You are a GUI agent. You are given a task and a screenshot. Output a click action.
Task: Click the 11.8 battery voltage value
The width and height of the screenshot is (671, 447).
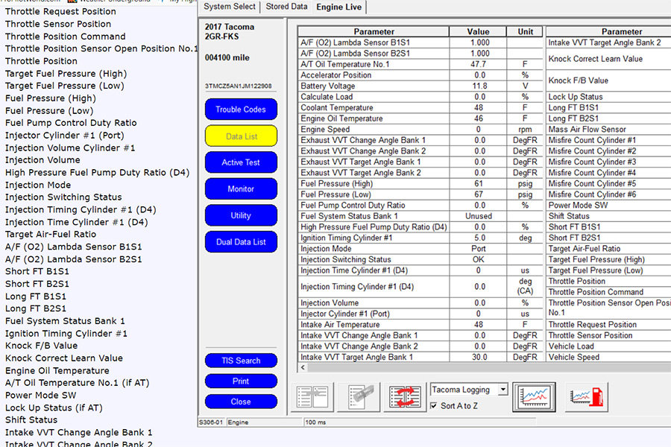479,86
